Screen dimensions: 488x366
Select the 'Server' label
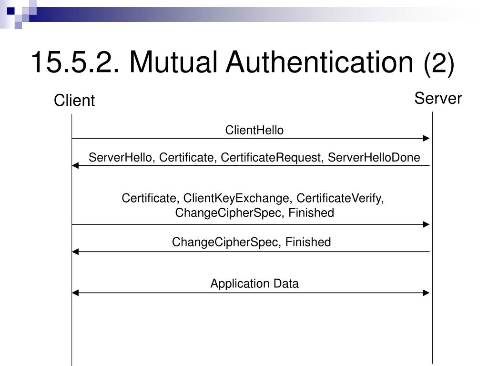(438, 98)
